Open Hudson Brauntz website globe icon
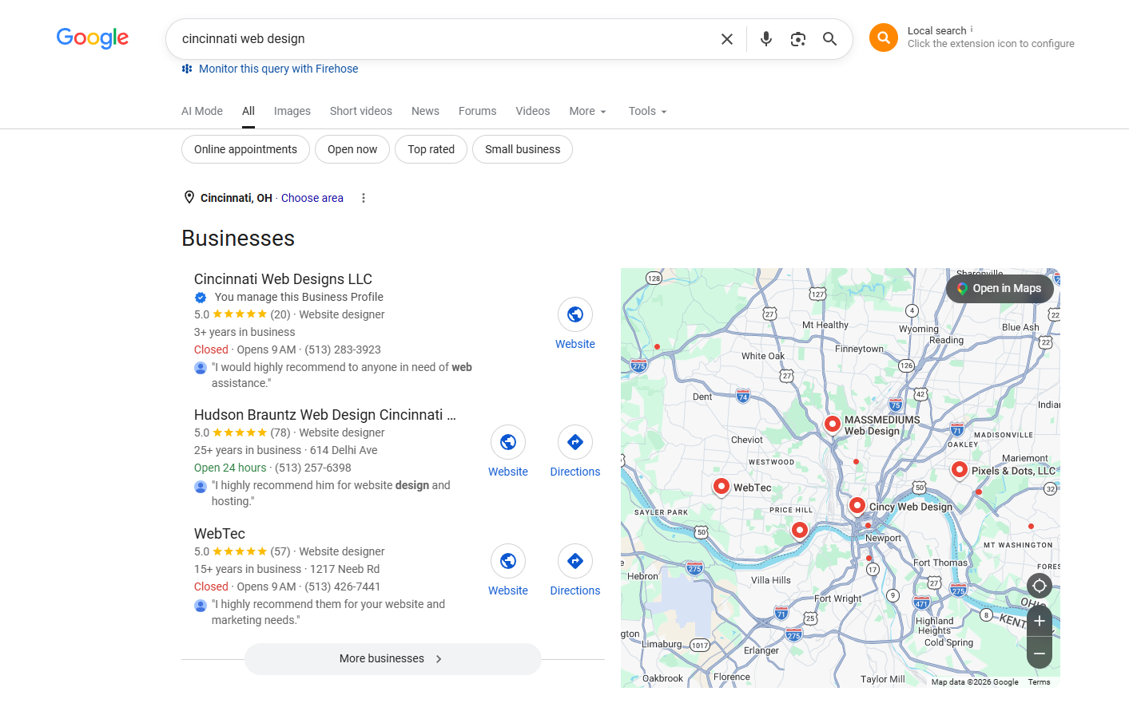The width and height of the screenshot is (1129, 711). click(x=508, y=442)
